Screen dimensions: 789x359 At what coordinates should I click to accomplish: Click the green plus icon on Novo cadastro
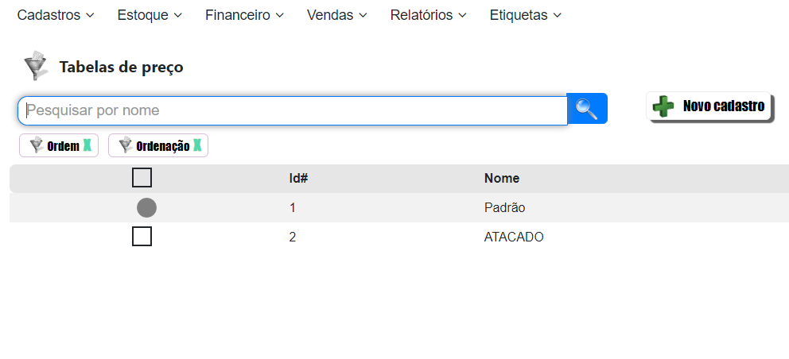coord(663,106)
